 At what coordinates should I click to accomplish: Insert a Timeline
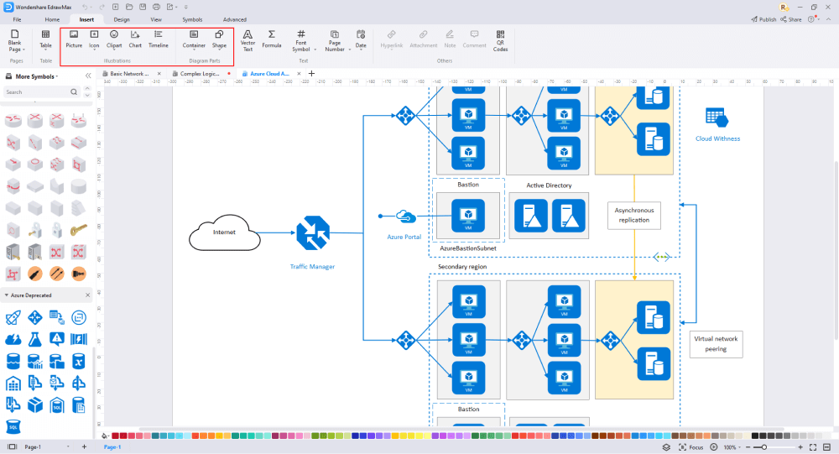[x=158, y=39]
